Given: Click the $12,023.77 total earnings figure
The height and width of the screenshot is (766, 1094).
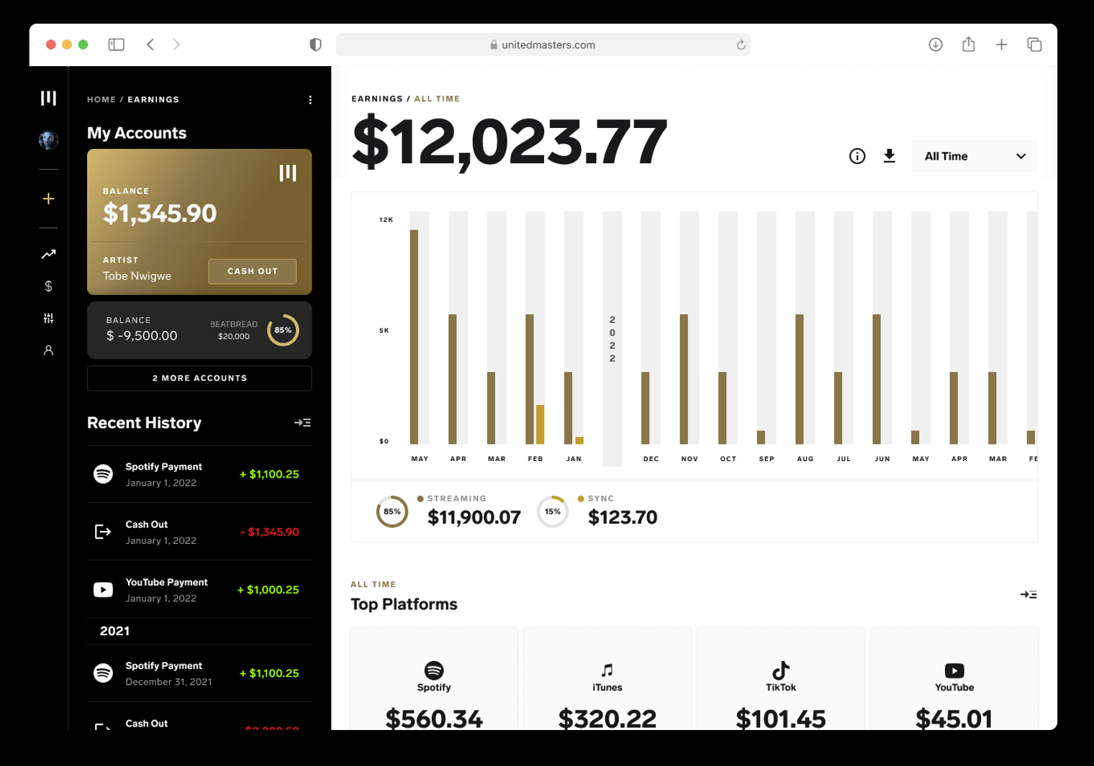Looking at the screenshot, I should tap(510, 142).
